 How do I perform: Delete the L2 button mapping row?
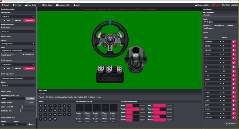[x=234, y=59]
